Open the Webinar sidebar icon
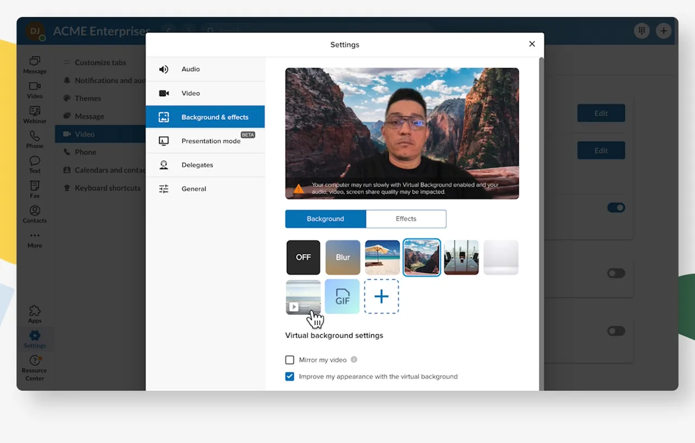The width and height of the screenshot is (695, 443). (x=35, y=115)
